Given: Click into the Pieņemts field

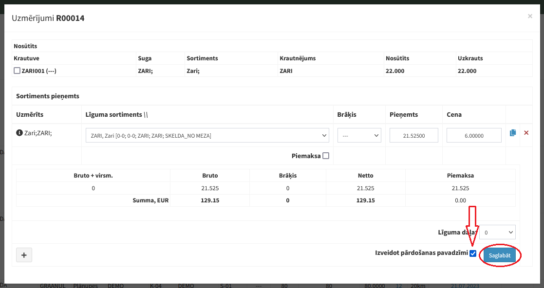Looking at the screenshot, I should tap(413, 135).
